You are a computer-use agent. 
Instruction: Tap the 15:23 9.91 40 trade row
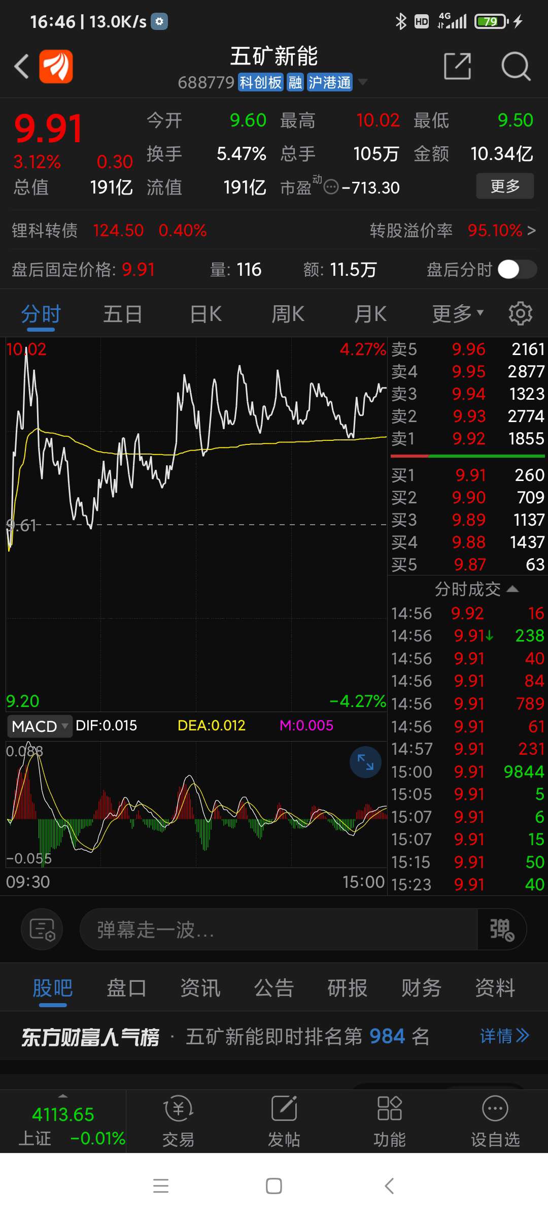point(467,884)
